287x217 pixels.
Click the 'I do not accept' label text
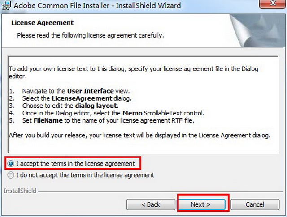click(x=85, y=175)
